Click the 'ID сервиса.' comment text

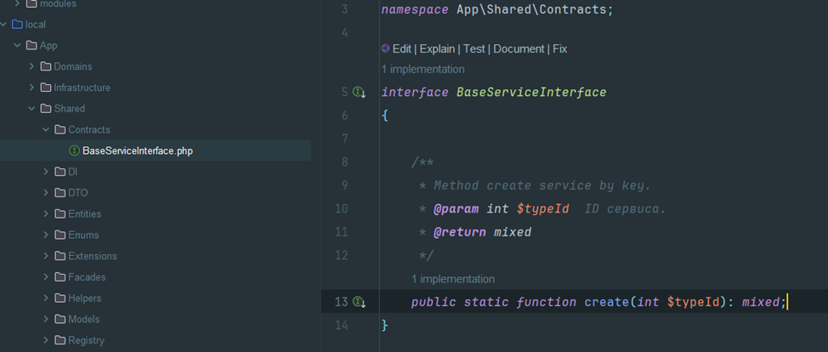click(x=625, y=209)
